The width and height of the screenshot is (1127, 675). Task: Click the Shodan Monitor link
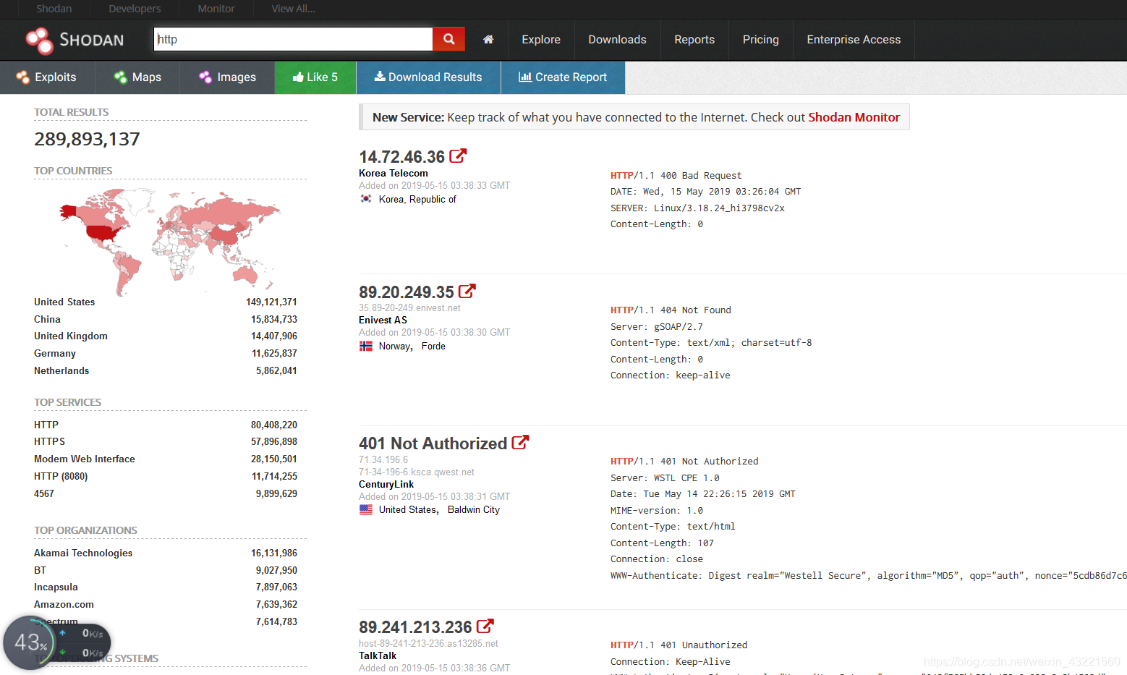click(854, 117)
